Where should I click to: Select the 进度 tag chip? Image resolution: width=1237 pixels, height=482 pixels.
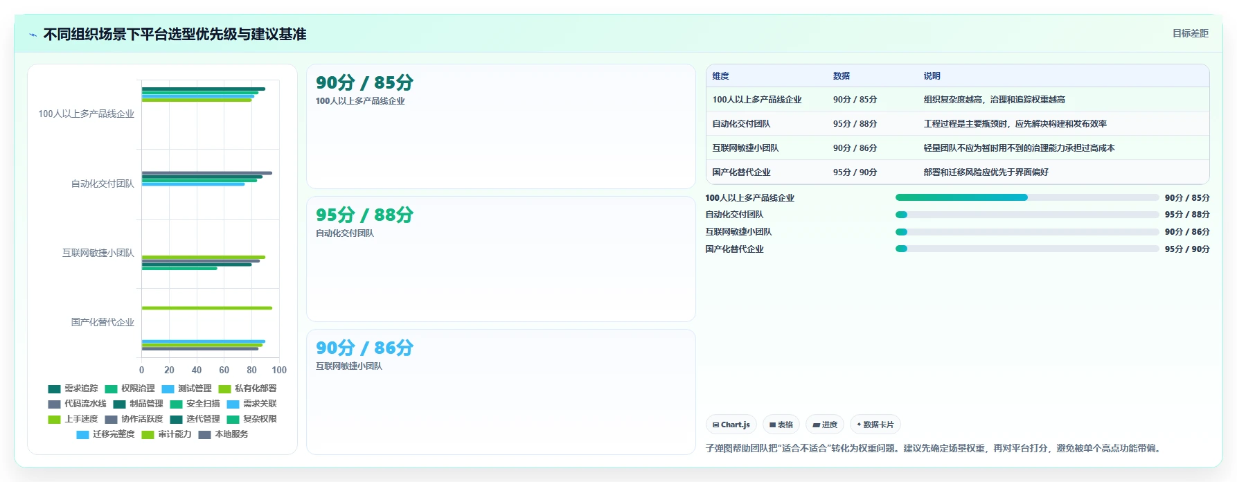pos(825,425)
